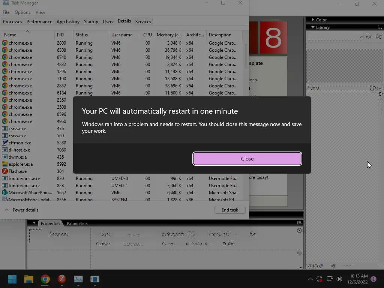
Task: Click the ctfmon.exe pen icon
Action: (4, 142)
